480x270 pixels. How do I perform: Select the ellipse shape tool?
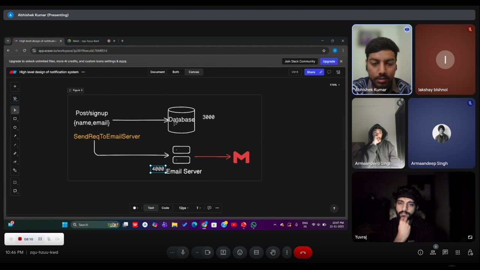click(x=15, y=127)
